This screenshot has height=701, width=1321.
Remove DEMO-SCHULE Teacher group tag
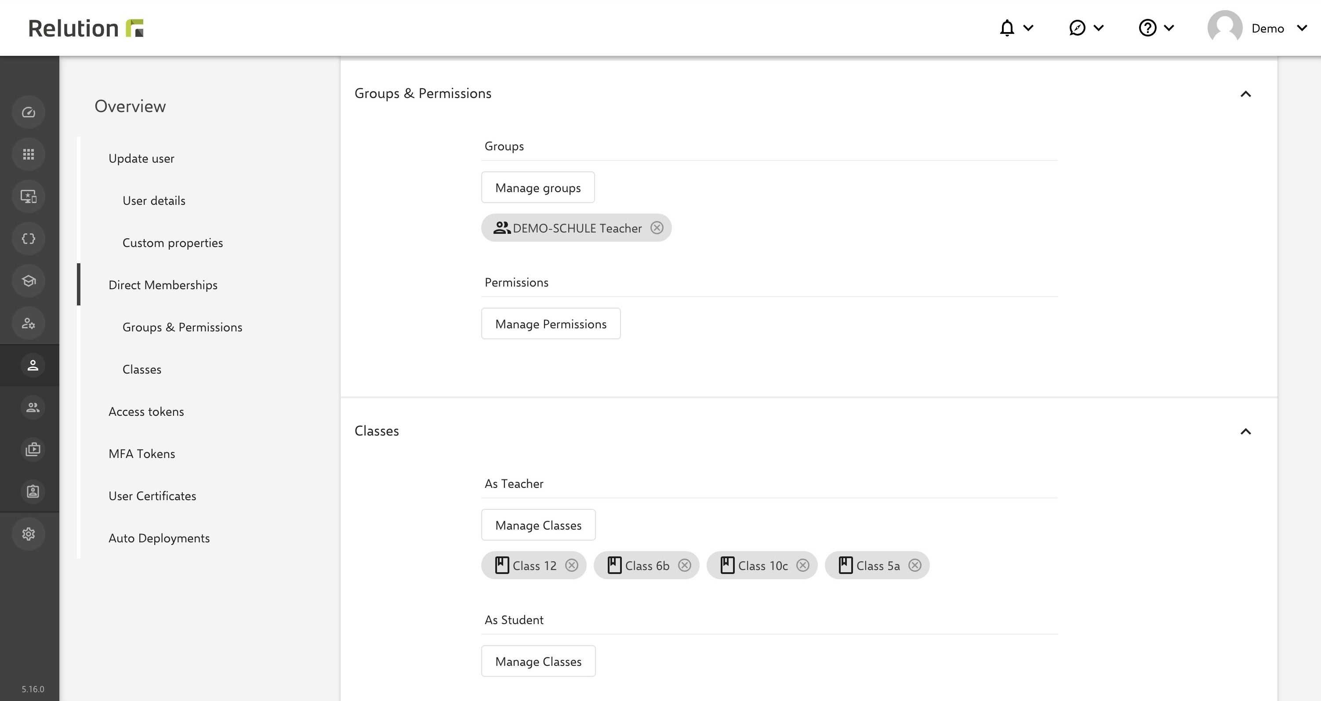tap(657, 227)
